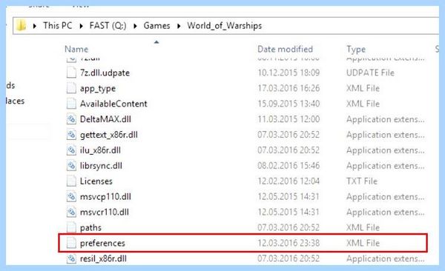Click the date 11.03.2015 12:00
445x271 pixels.
(289, 119)
